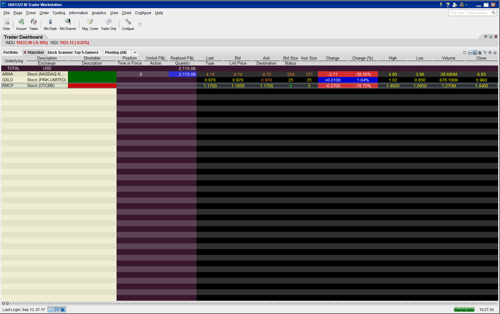
Task: Click the magnifier icon in Ticker Lookup field
Action: [x=493, y=13]
